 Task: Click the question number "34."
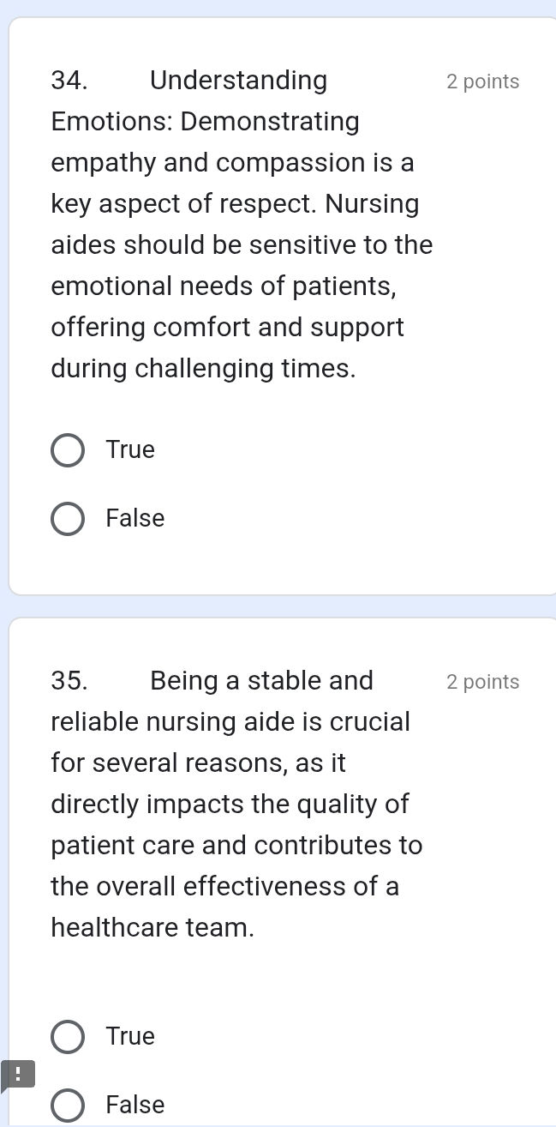(x=70, y=81)
